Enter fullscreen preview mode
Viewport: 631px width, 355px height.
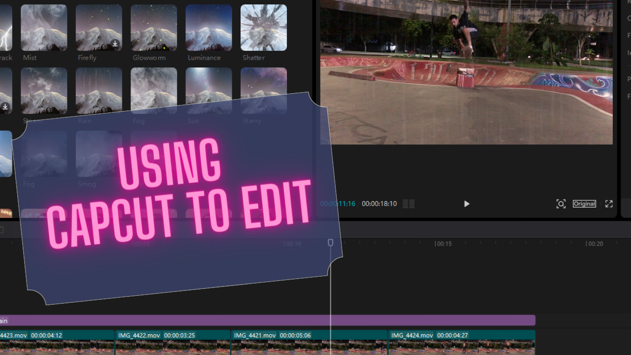[x=609, y=204]
